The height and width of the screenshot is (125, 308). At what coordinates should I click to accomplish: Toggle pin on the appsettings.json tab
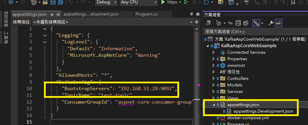pos(52,14)
